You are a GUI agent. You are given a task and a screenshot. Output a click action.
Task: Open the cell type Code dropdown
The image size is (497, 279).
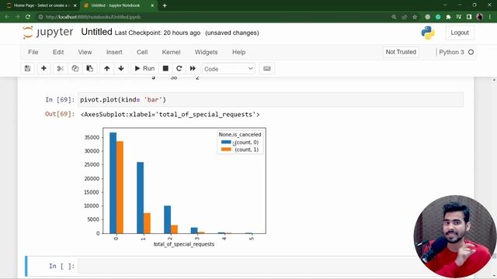coord(228,69)
